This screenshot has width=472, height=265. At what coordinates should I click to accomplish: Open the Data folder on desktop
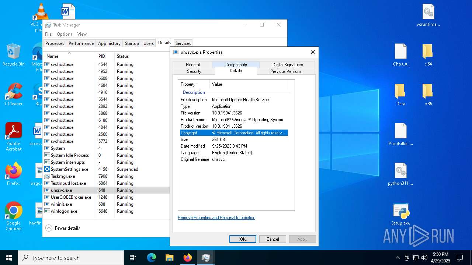pos(401,95)
